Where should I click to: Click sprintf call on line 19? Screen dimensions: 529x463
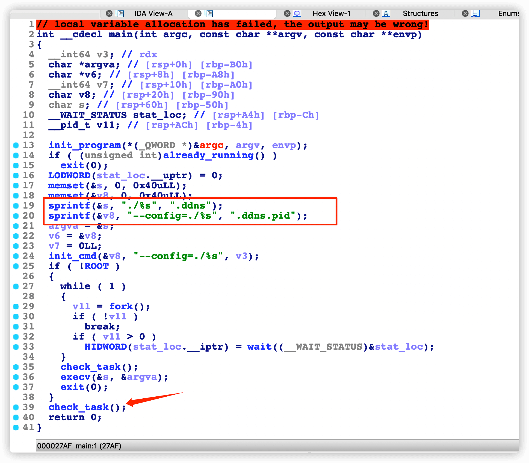click(69, 206)
